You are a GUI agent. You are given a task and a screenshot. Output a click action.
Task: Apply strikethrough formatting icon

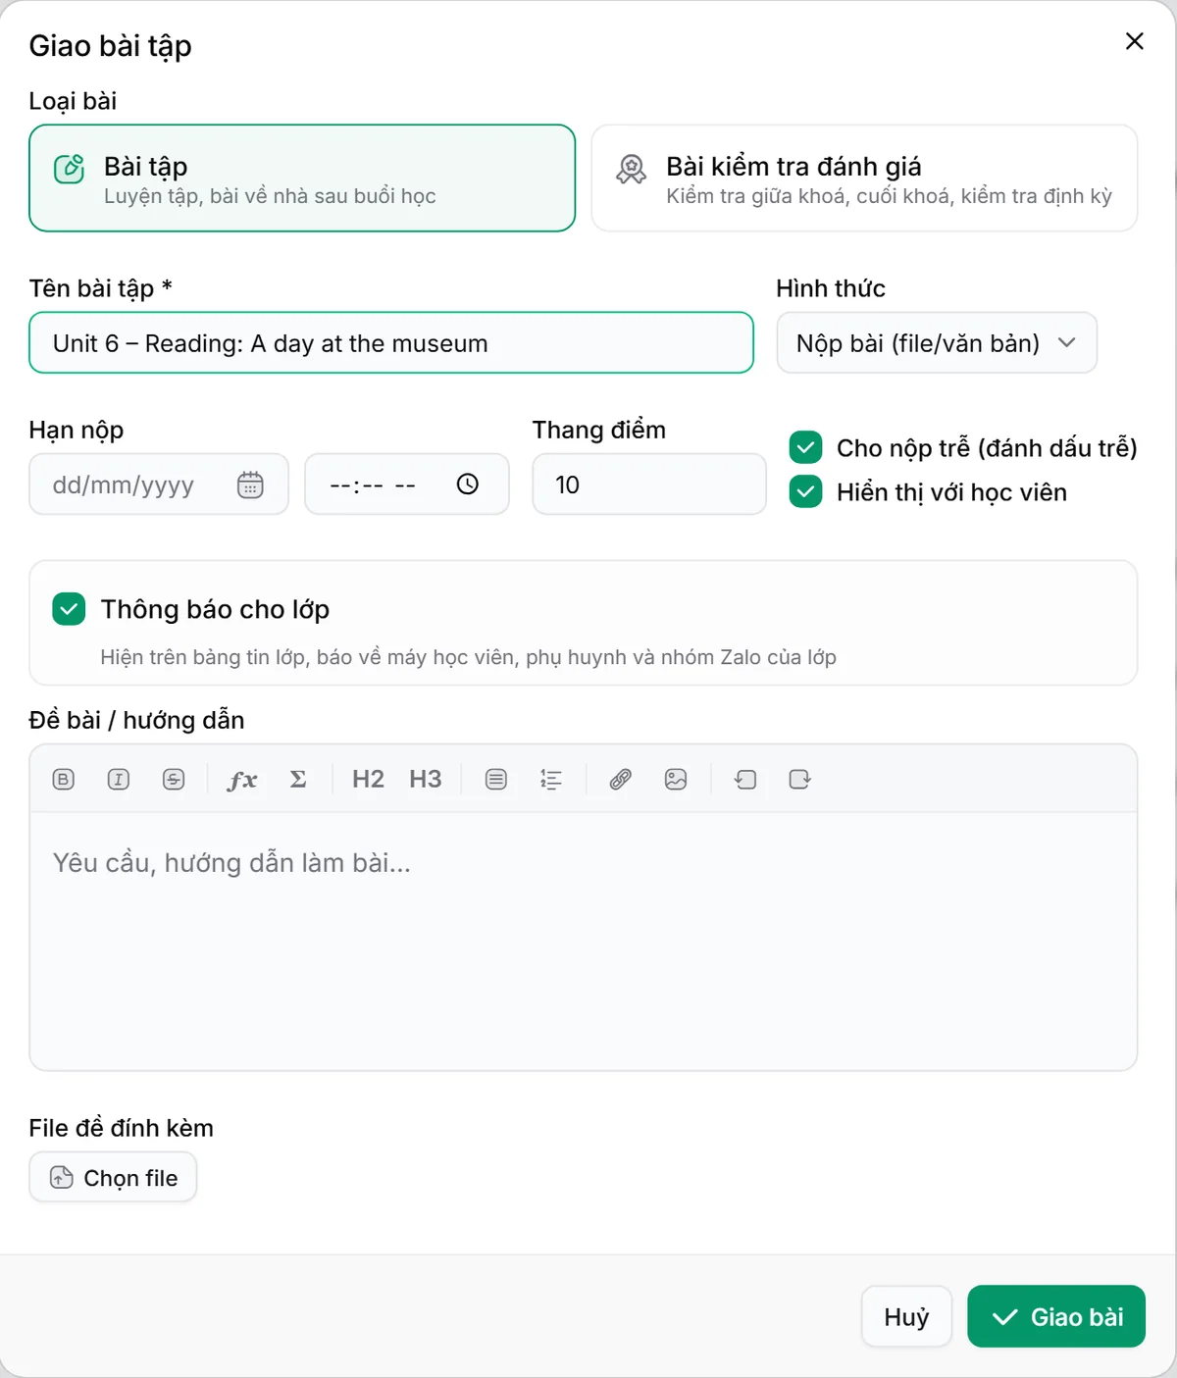(x=174, y=780)
